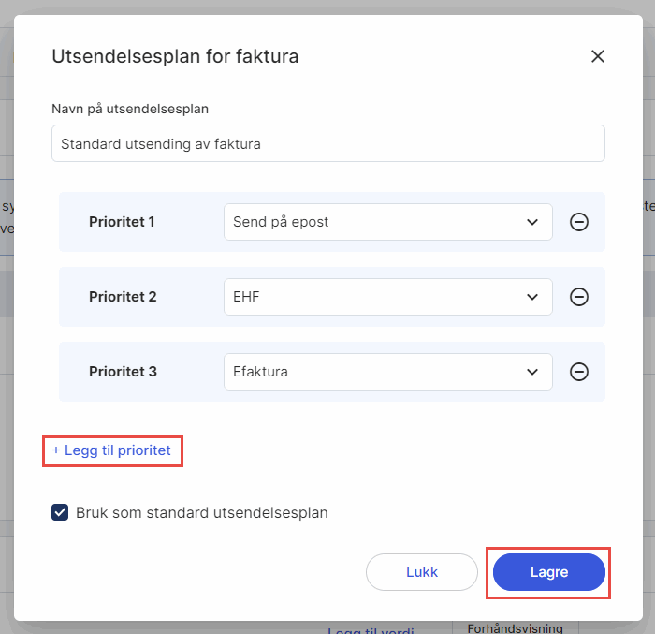
Task: Click the Legg til verdi link
Action: (371, 630)
